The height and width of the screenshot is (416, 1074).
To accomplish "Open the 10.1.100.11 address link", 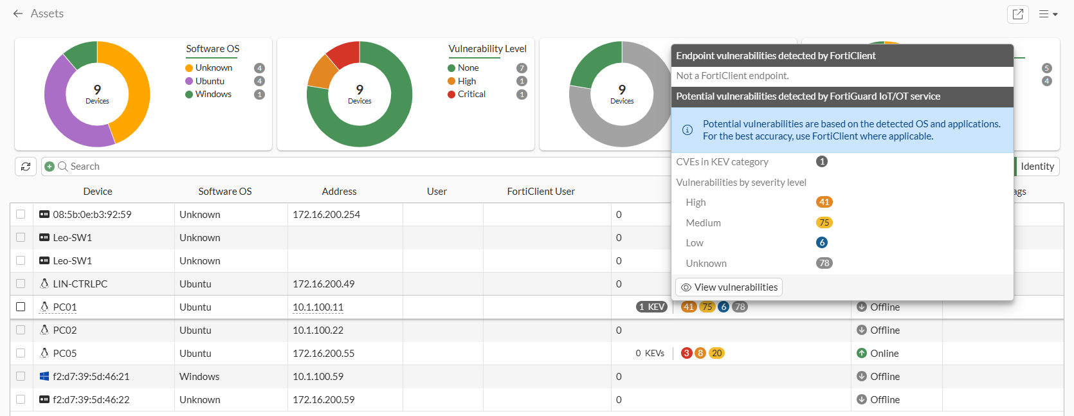I will (x=318, y=307).
